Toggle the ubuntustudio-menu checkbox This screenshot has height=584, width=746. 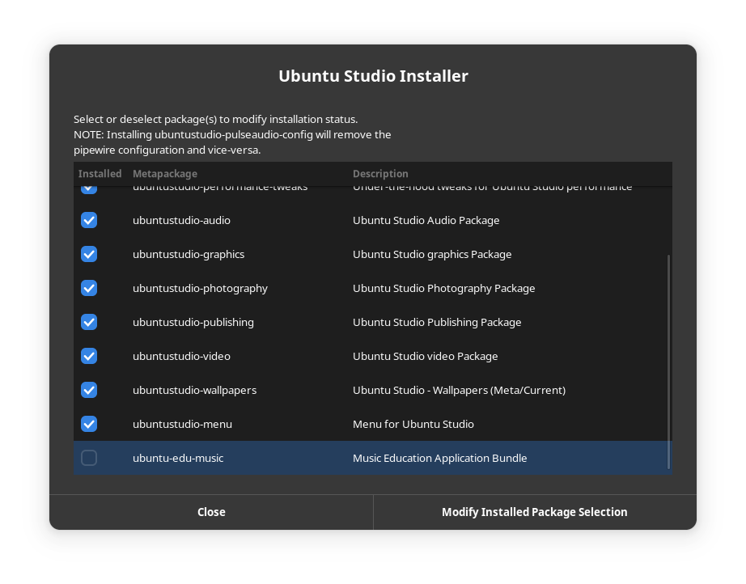pyautogui.click(x=89, y=424)
